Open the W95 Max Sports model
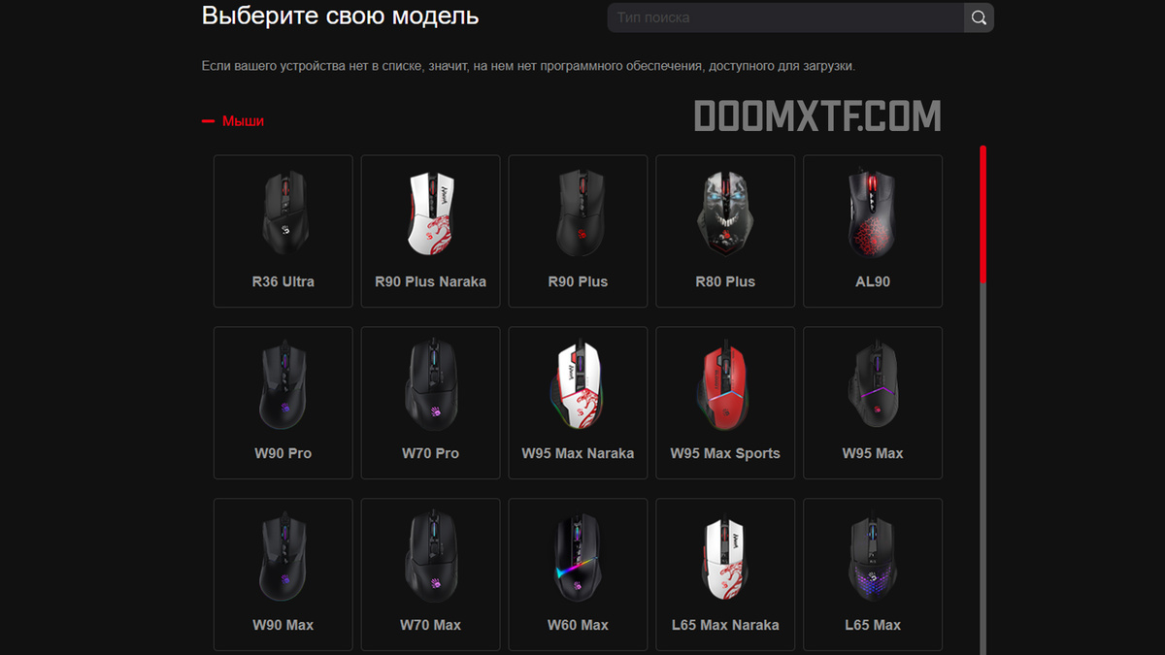Viewport: 1165px width, 655px height. [725, 403]
